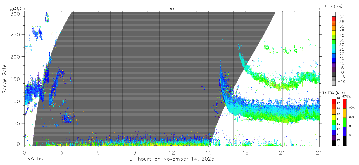The width and height of the screenshot is (359, 165).
Task: Click the '50' tick on the Range Gate axis
Action: (17, 123)
